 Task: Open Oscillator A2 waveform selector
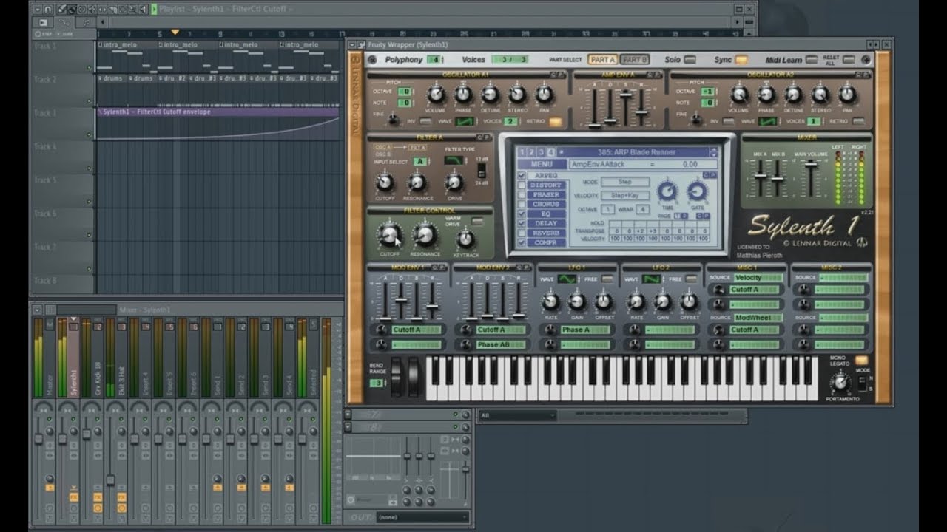pyautogui.click(x=769, y=121)
